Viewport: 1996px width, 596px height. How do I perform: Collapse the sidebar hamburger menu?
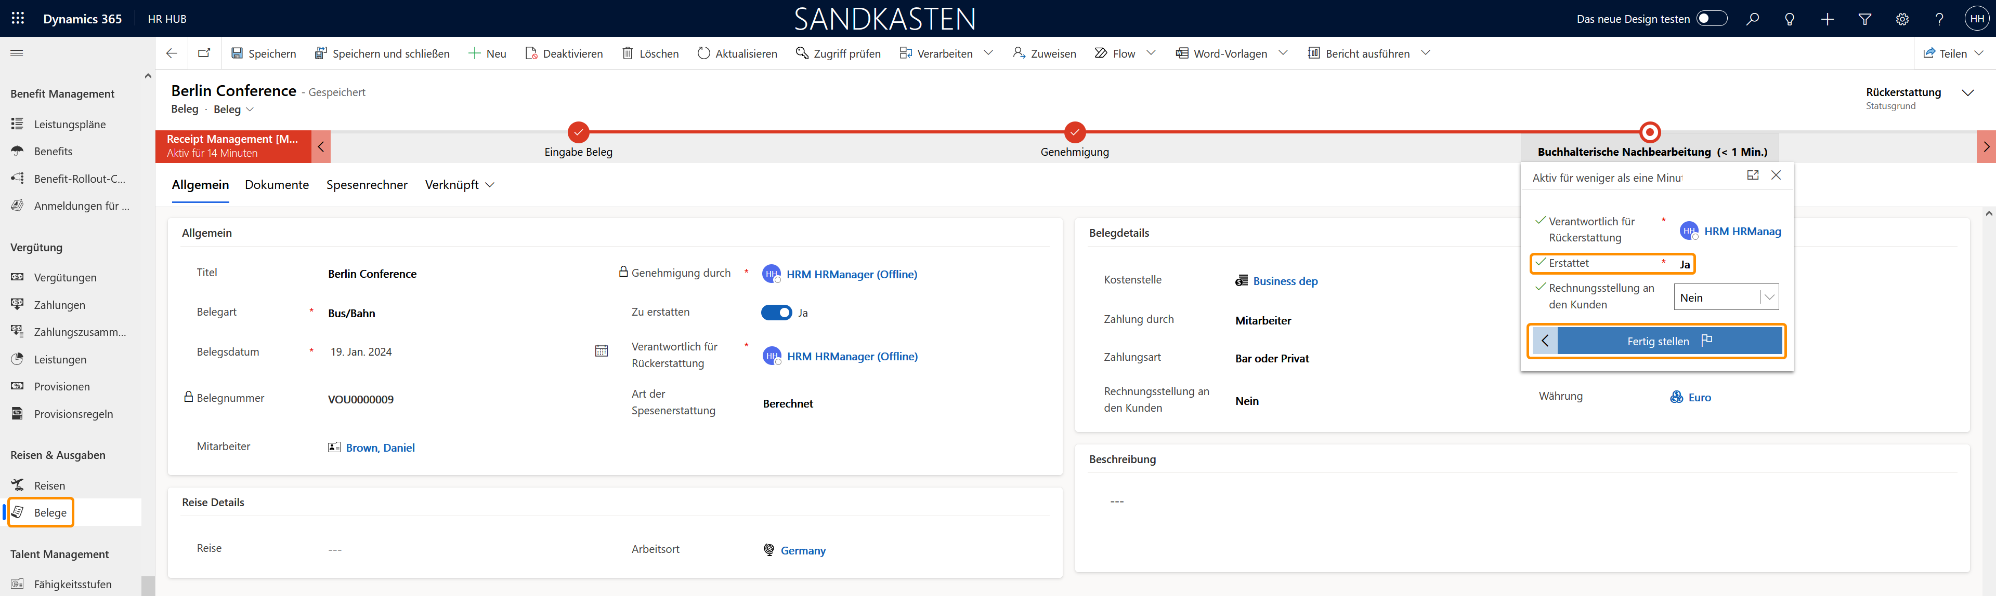click(x=16, y=53)
